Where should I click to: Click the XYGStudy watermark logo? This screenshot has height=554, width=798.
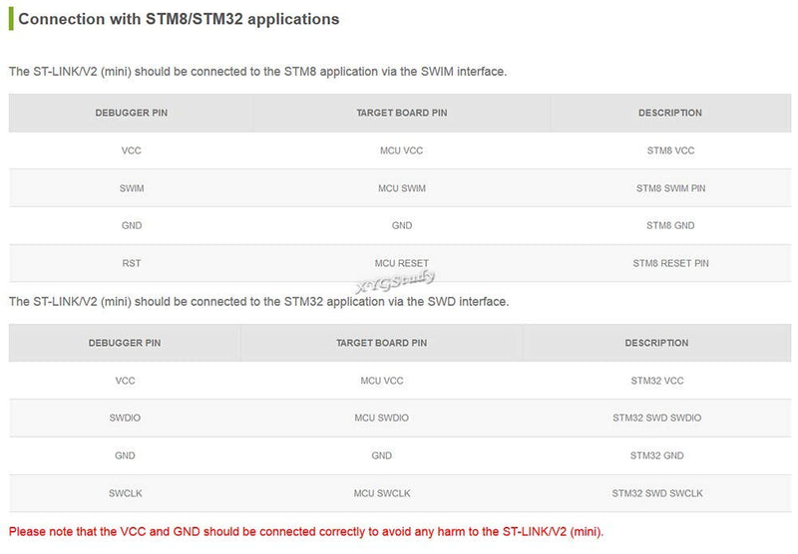(x=395, y=281)
